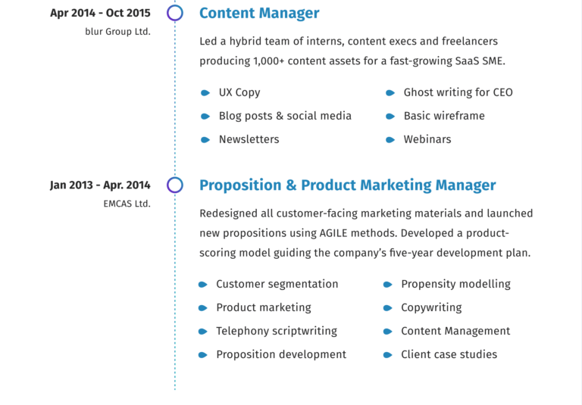
Task: Click the bullet icon next to Customer segmentation
Action: [x=202, y=285]
